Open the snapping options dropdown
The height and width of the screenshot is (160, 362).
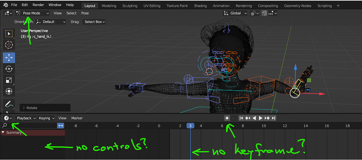(273, 13)
